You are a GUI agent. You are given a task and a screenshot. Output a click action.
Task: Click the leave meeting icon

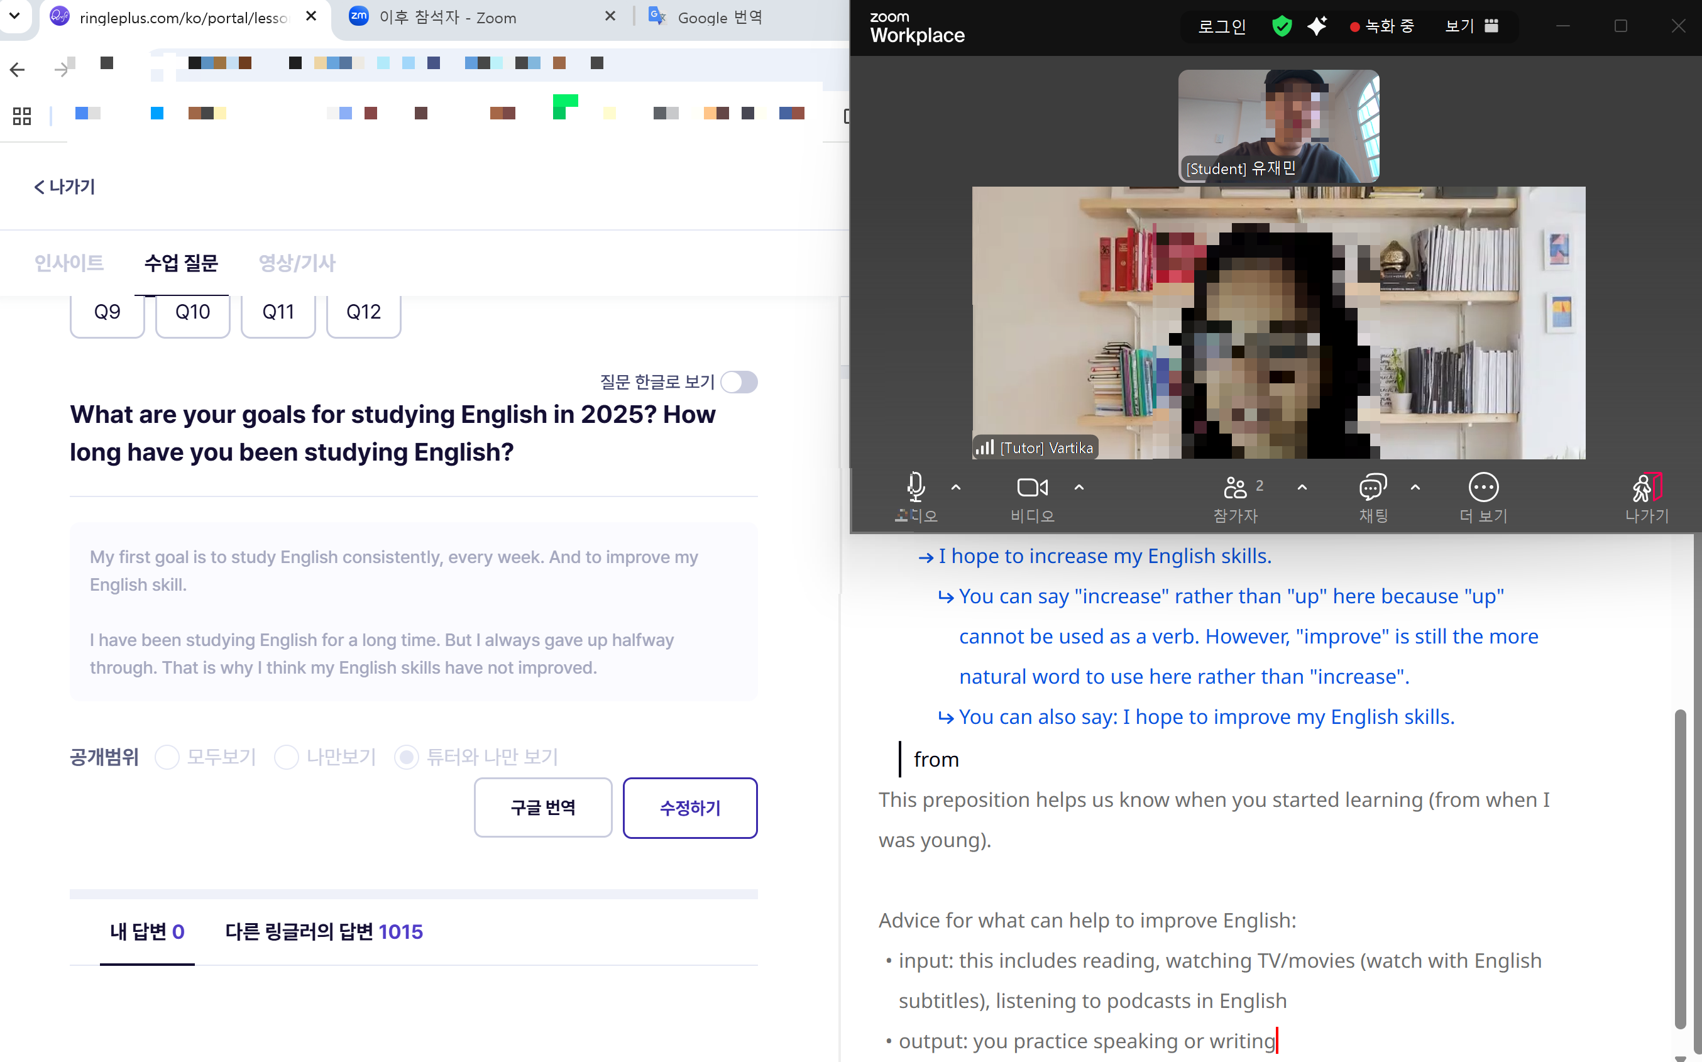click(x=1646, y=487)
